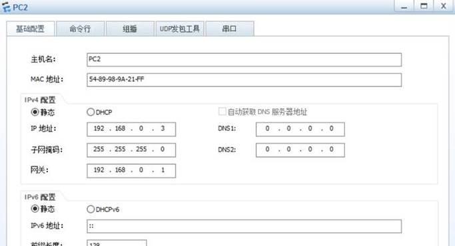
Task: Close the PC2 window
Action: [443, 6]
